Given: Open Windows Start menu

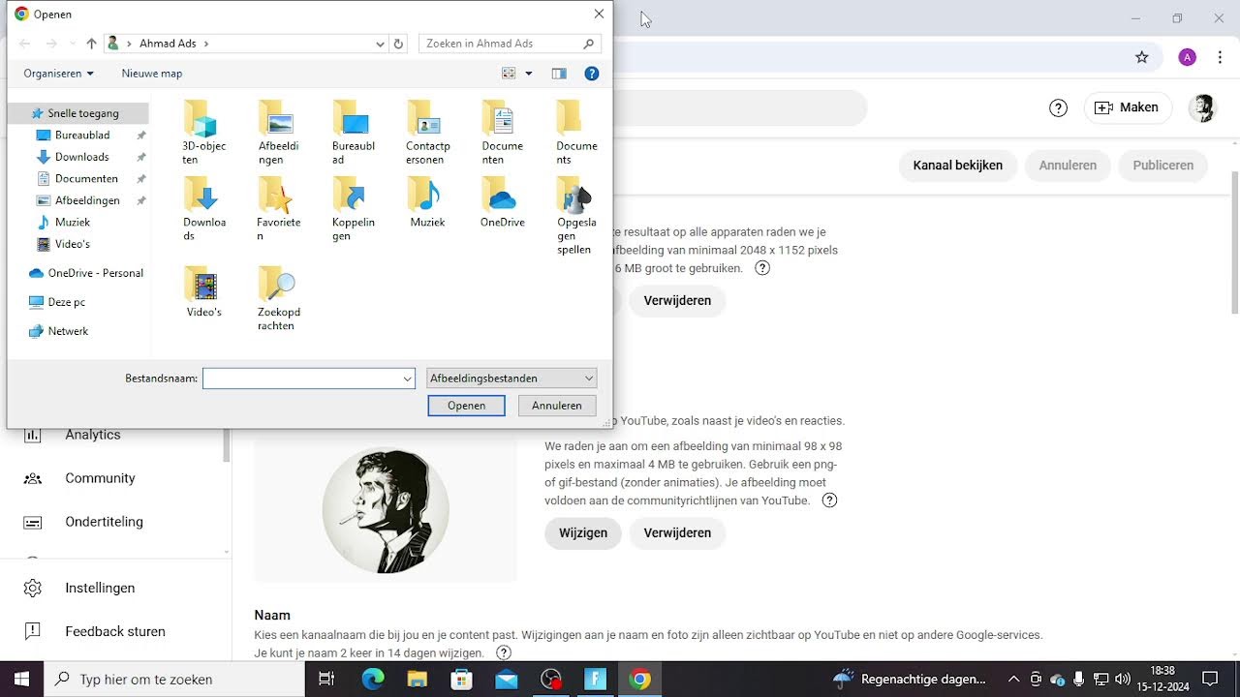Looking at the screenshot, I should (21, 679).
